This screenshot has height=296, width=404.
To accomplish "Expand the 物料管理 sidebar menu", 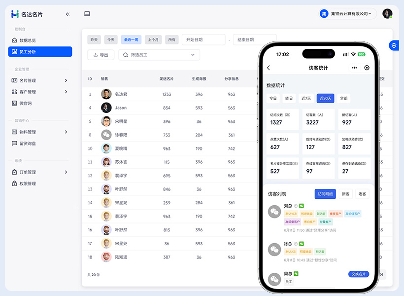I will pyautogui.click(x=40, y=132).
